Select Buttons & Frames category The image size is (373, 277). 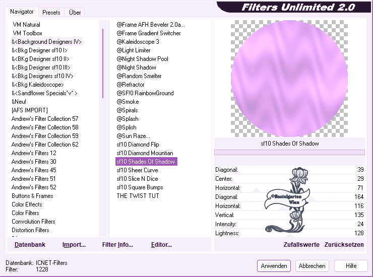click(x=32, y=196)
